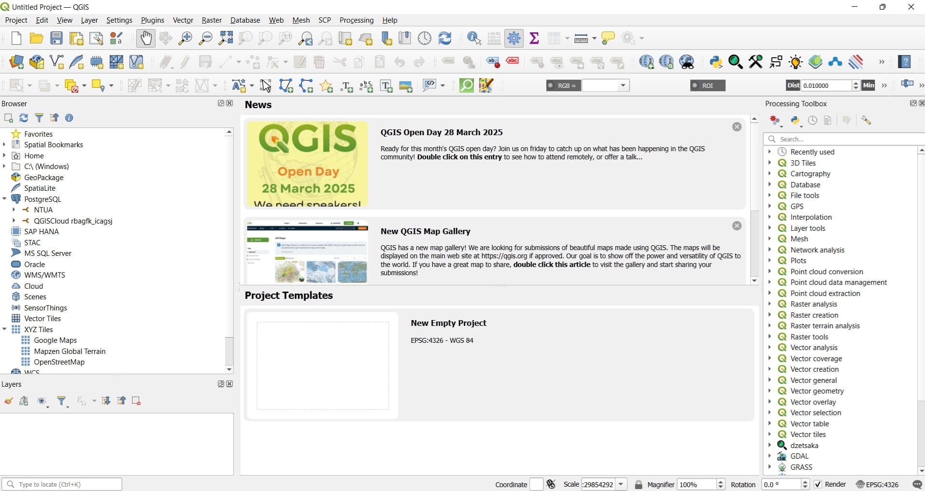
Task: Open log Messages speech bubble icon
Action: click(917, 485)
